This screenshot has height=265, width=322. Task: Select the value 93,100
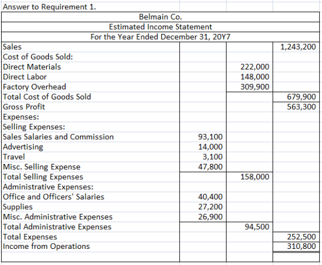coord(210,137)
